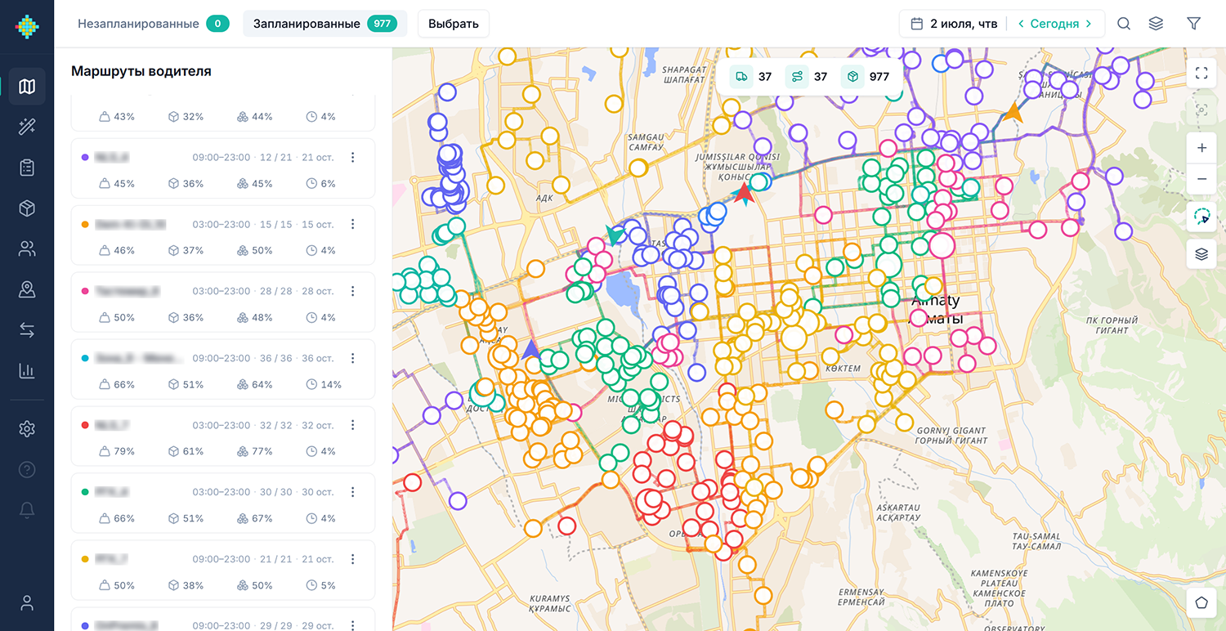Open the map view in the sidebar
Screen dimensions: 1226x631
point(27,87)
